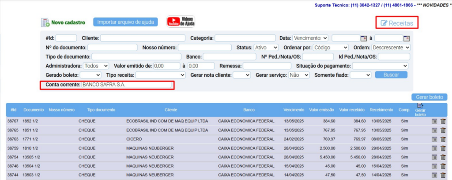This screenshot has width=452, height=180.
Task: Focus the Tipo de documento field
Action: [136, 56]
